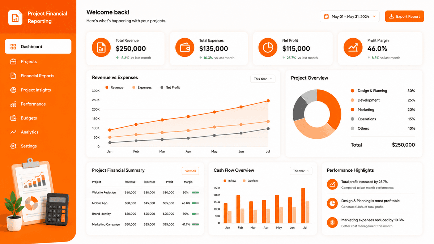Click the Total Expenses wallet round icon
Screen dimensions: 434x244
184,48
